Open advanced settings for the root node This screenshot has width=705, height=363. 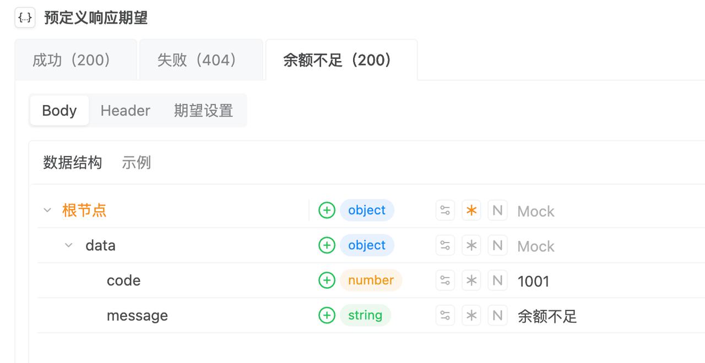(x=445, y=211)
